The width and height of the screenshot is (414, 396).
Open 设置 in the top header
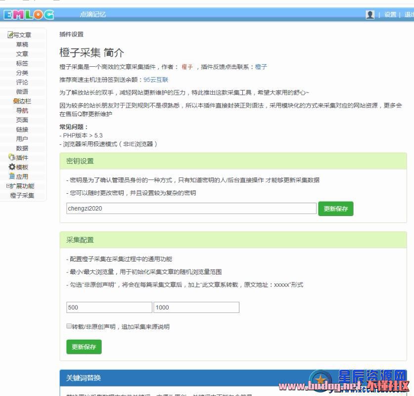(390, 15)
